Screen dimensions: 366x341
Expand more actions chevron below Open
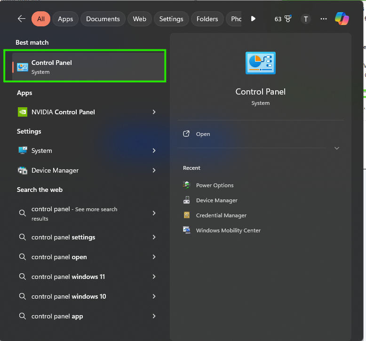pos(336,148)
